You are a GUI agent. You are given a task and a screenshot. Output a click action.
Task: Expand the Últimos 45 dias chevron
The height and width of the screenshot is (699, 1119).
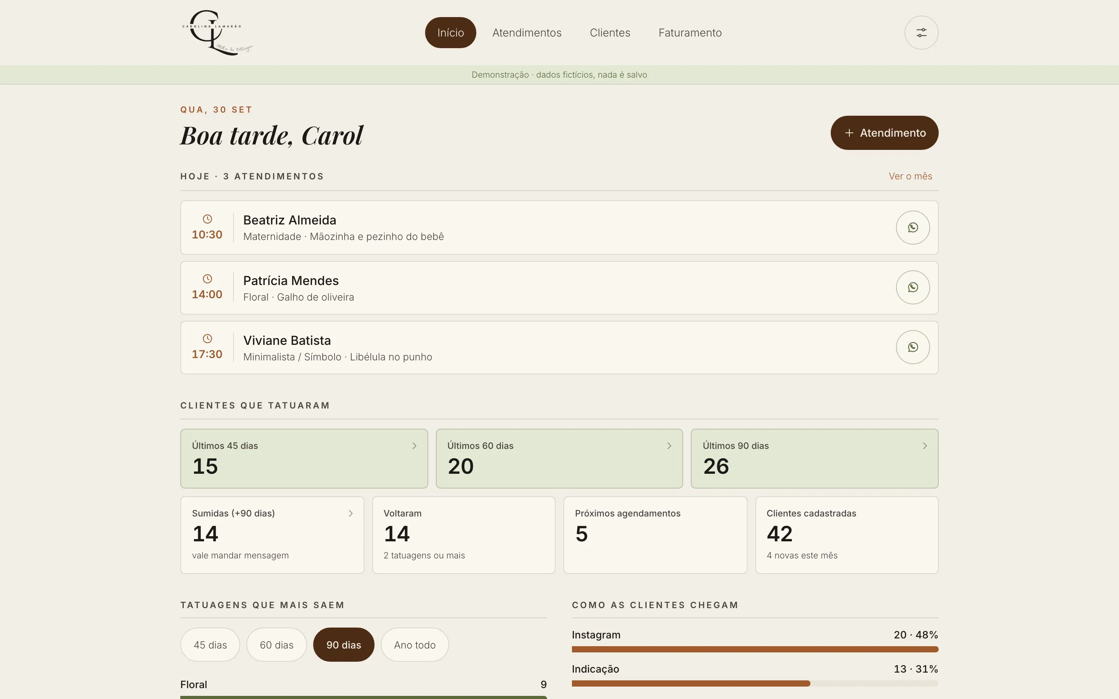click(414, 446)
